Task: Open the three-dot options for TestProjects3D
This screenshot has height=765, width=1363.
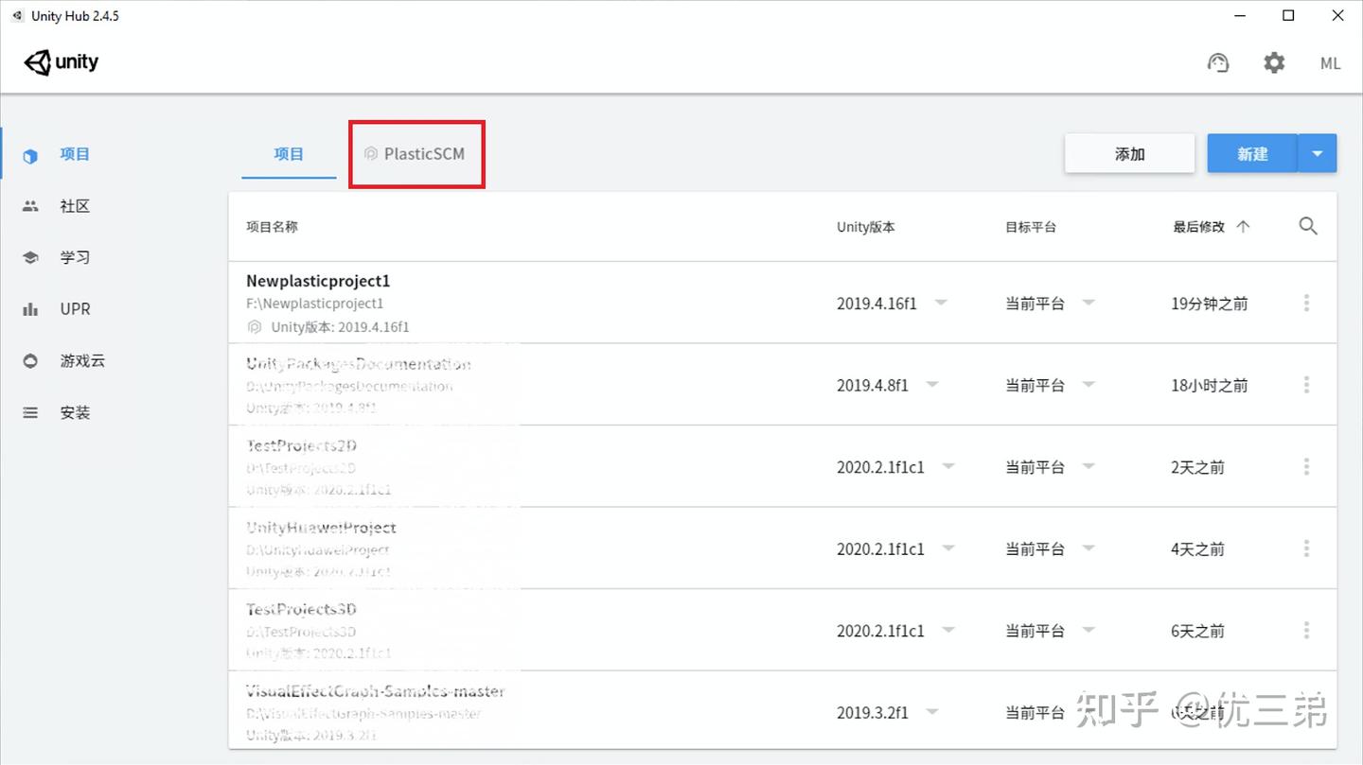Action: 1307,630
